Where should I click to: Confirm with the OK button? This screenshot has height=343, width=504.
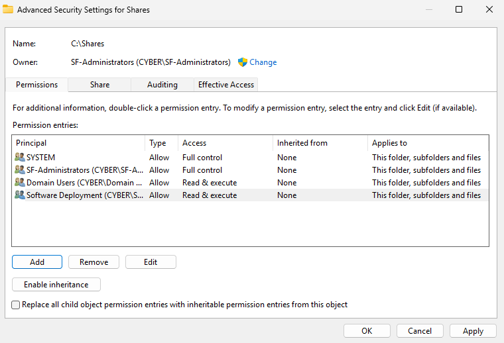click(367, 331)
